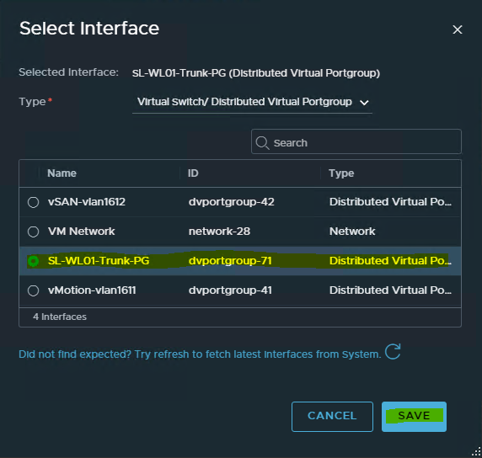Click the Selected Interface value text
482x458 pixels.
256,73
